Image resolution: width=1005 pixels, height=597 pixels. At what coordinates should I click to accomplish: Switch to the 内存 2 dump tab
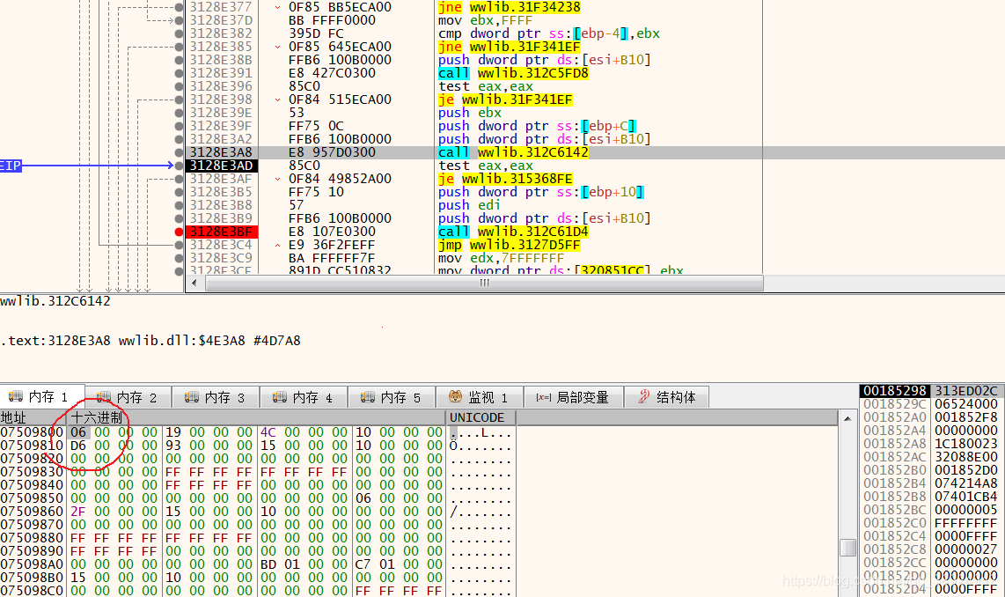(128, 398)
